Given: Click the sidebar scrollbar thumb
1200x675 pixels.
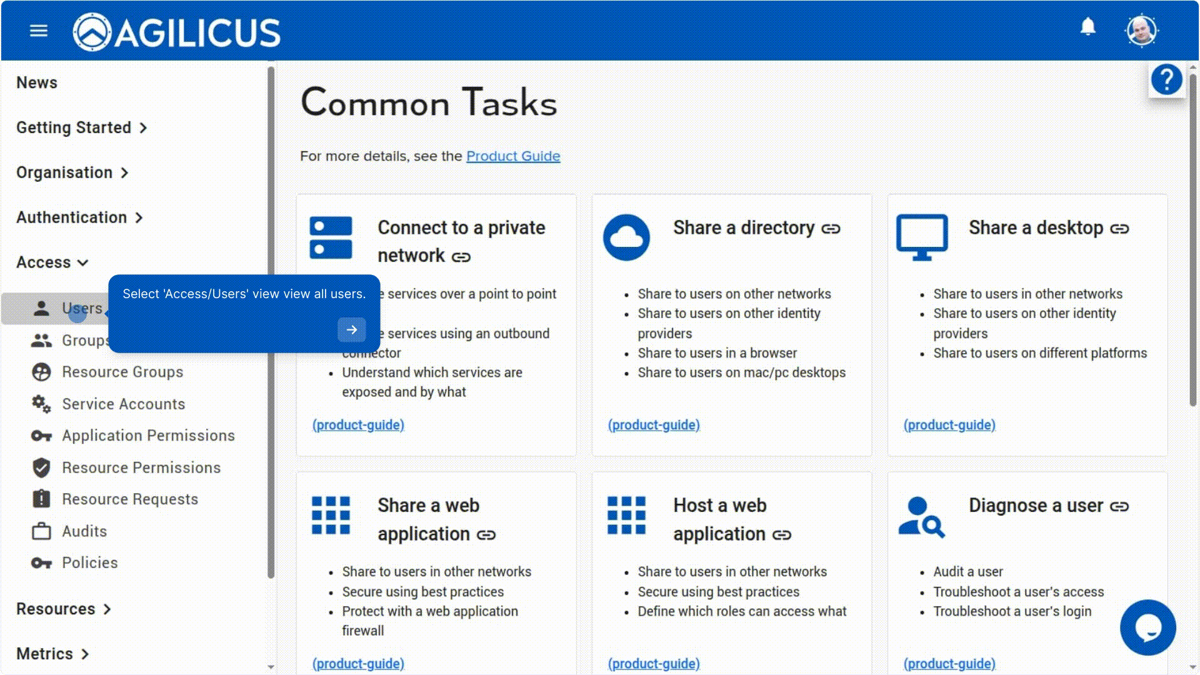Looking at the screenshot, I should tap(271, 322).
